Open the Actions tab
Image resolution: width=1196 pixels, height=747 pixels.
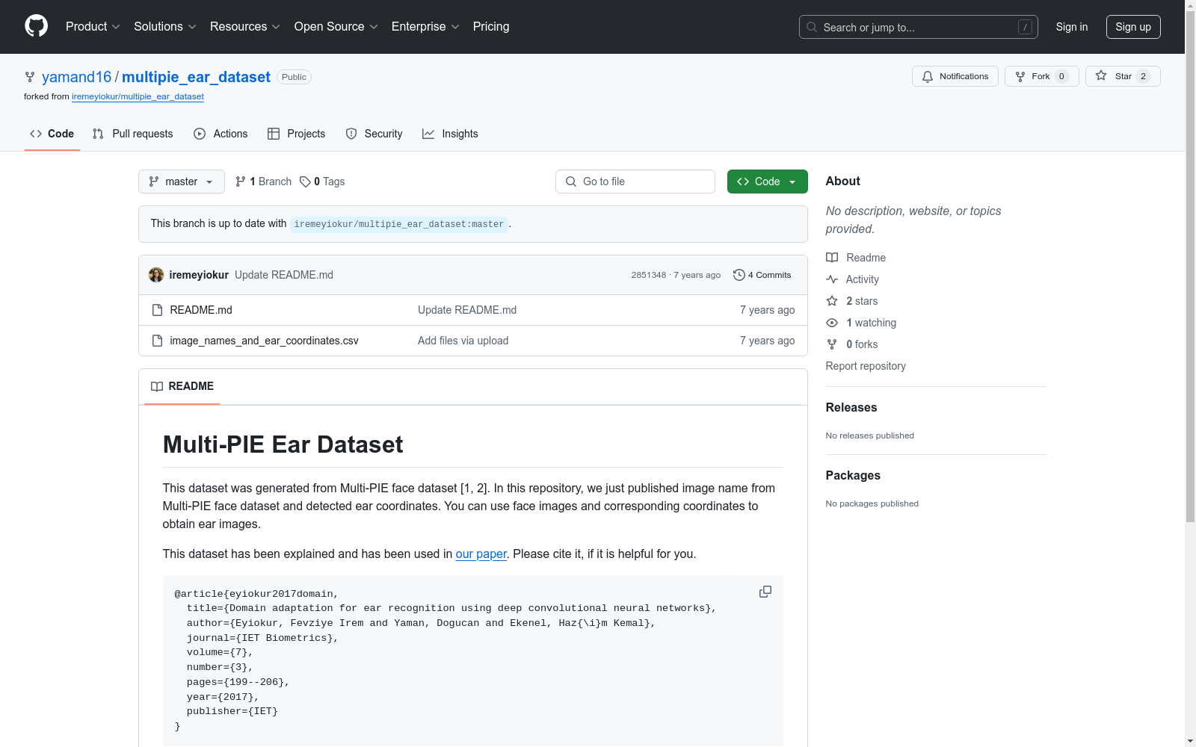(221, 134)
